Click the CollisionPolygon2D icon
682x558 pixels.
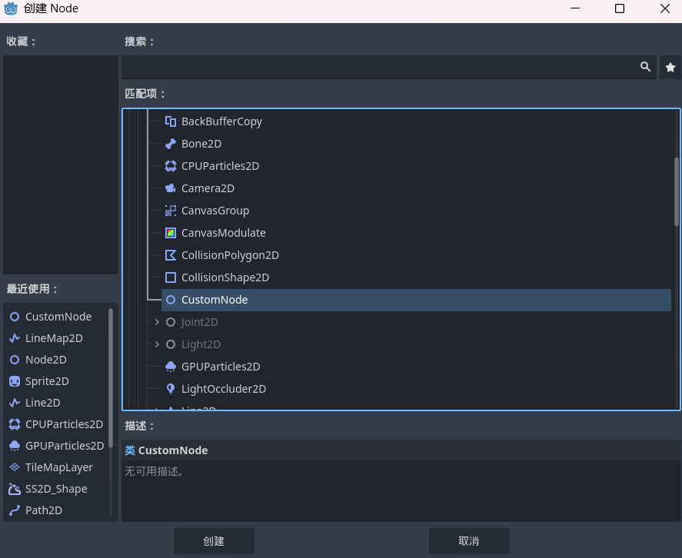(171, 255)
